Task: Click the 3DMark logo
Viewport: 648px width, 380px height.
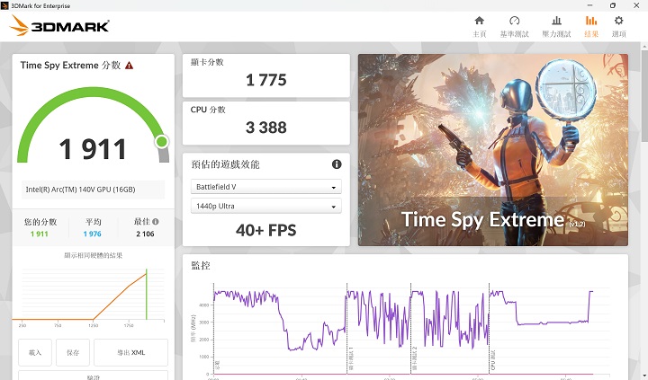Action: [59, 25]
